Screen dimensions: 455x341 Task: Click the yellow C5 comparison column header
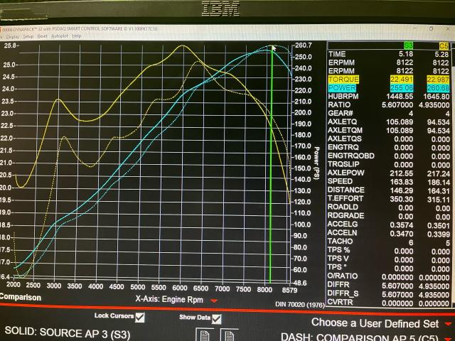click(443, 45)
